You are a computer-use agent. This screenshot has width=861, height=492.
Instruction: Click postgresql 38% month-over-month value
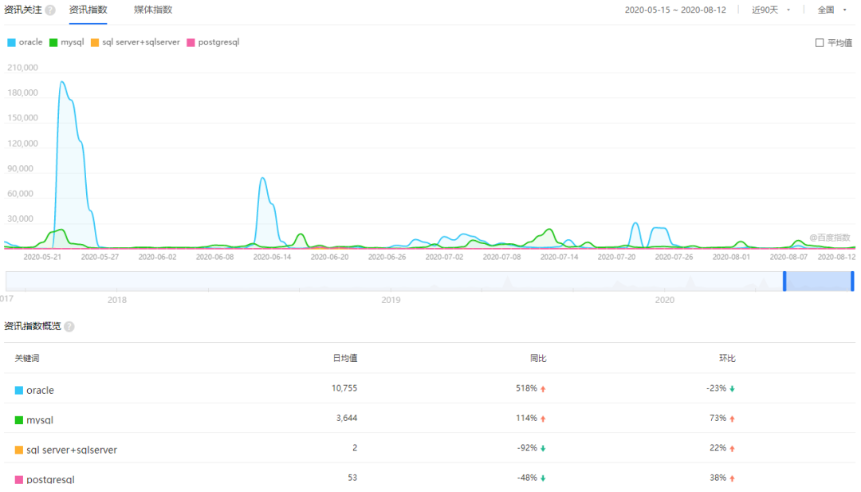pos(717,478)
